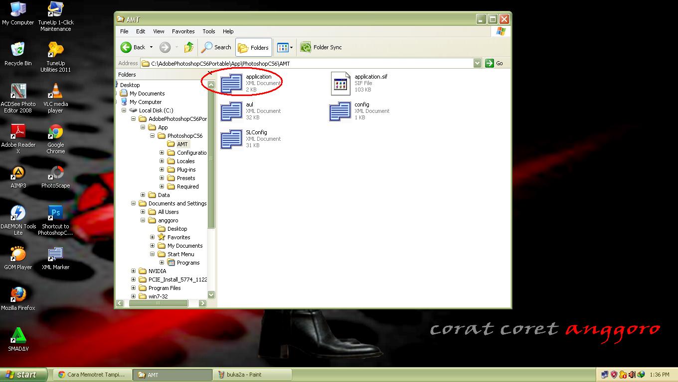Collapse the AdobePhotoshopCS6Portable tree node
The width and height of the screenshot is (678, 382).
coord(134,119)
